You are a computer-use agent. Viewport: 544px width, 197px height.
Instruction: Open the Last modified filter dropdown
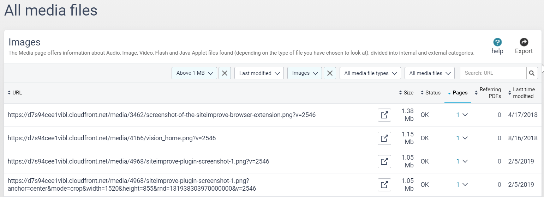(259, 73)
